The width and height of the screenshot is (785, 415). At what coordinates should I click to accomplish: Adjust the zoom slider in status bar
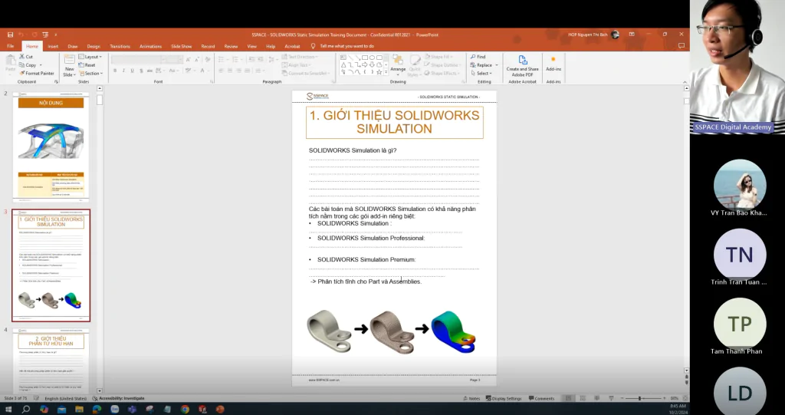click(639, 398)
